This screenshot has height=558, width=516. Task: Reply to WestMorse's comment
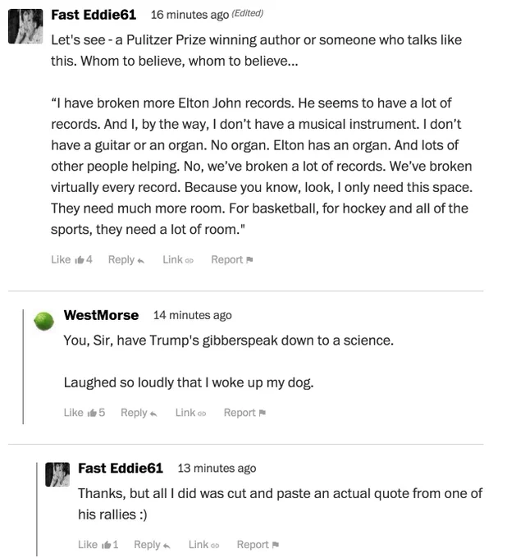pyautogui.click(x=139, y=413)
